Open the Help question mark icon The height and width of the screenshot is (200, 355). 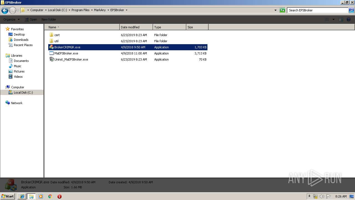(x=349, y=19)
